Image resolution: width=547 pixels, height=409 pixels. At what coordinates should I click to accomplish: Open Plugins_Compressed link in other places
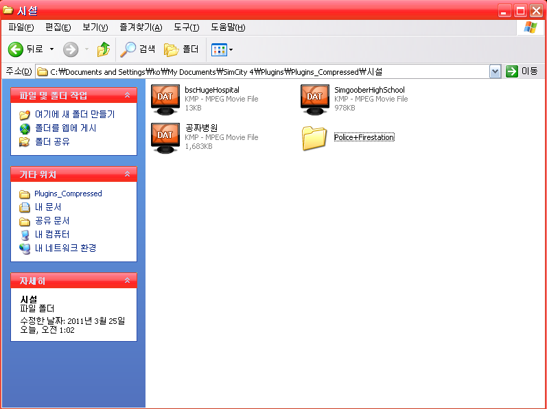(68, 194)
